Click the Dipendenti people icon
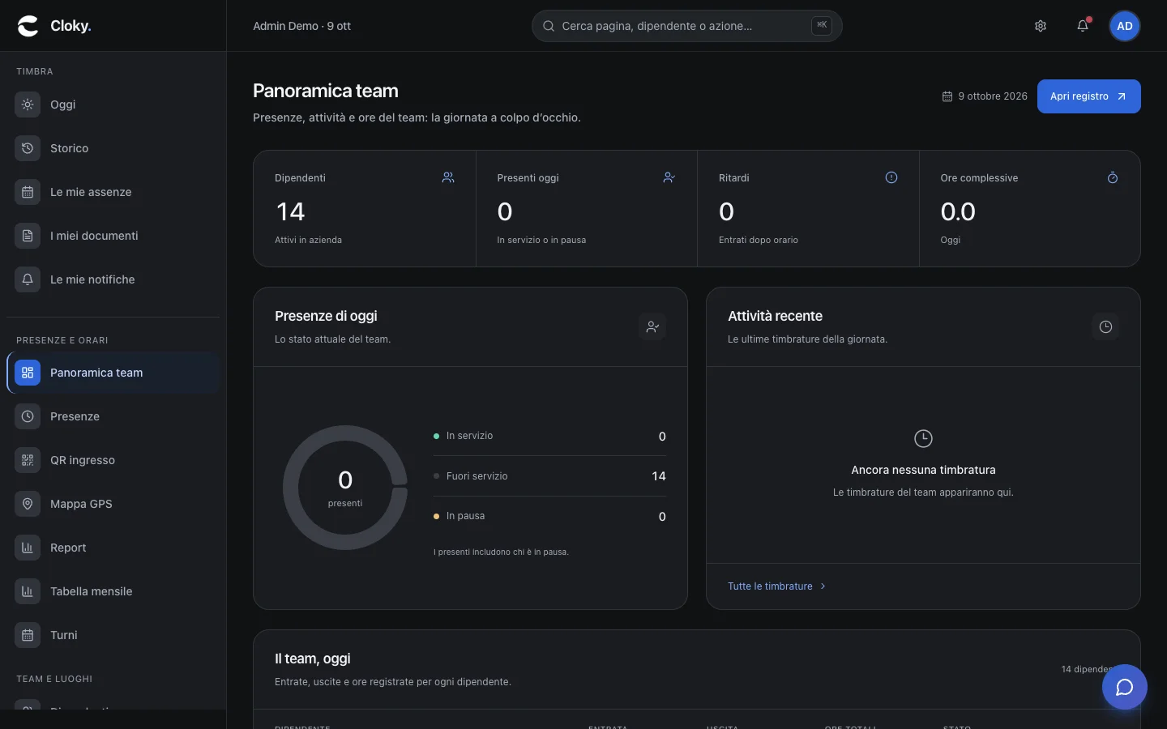Viewport: 1167px width, 729px height. coord(448,177)
